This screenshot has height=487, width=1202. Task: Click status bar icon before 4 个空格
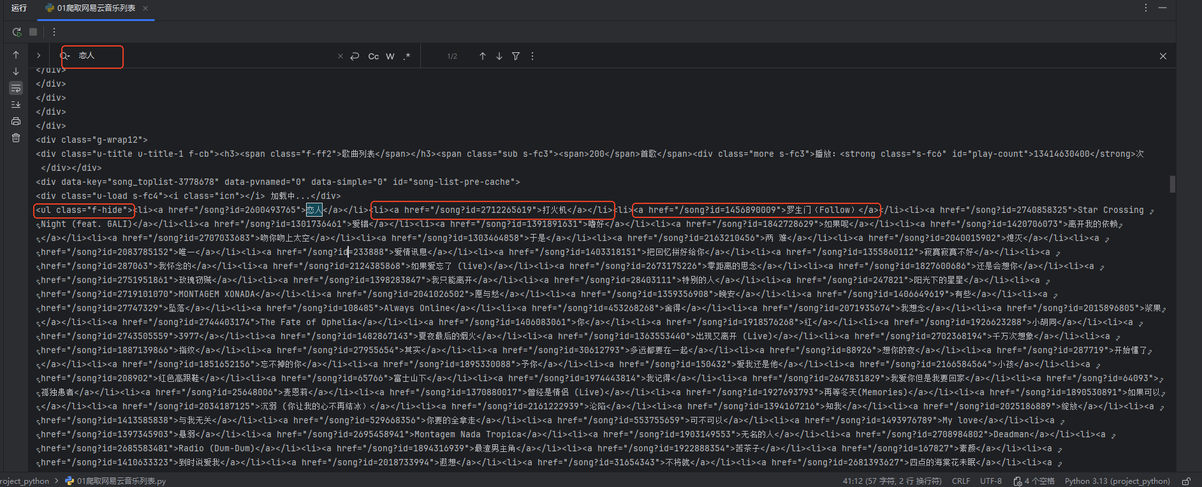click(1018, 481)
